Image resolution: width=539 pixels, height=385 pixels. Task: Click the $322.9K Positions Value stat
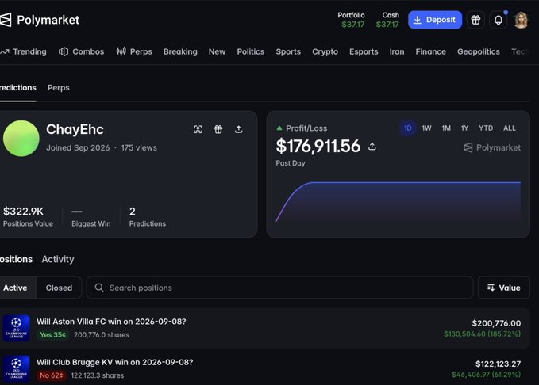pos(28,216)
